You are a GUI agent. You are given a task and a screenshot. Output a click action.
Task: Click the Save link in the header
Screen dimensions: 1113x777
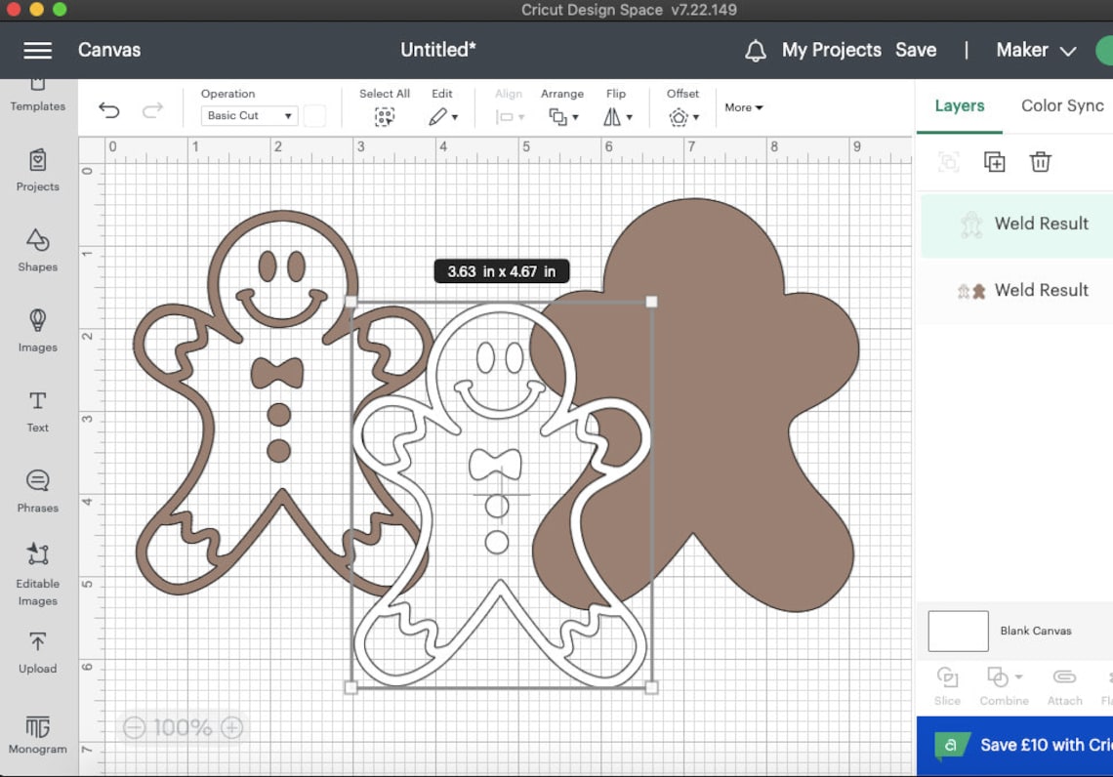[x=916, y=50]
